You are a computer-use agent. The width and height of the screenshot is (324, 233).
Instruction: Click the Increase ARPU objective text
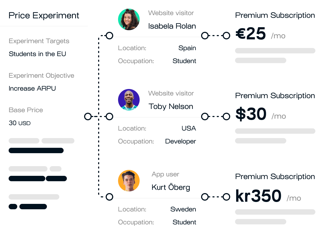[32, 88]
